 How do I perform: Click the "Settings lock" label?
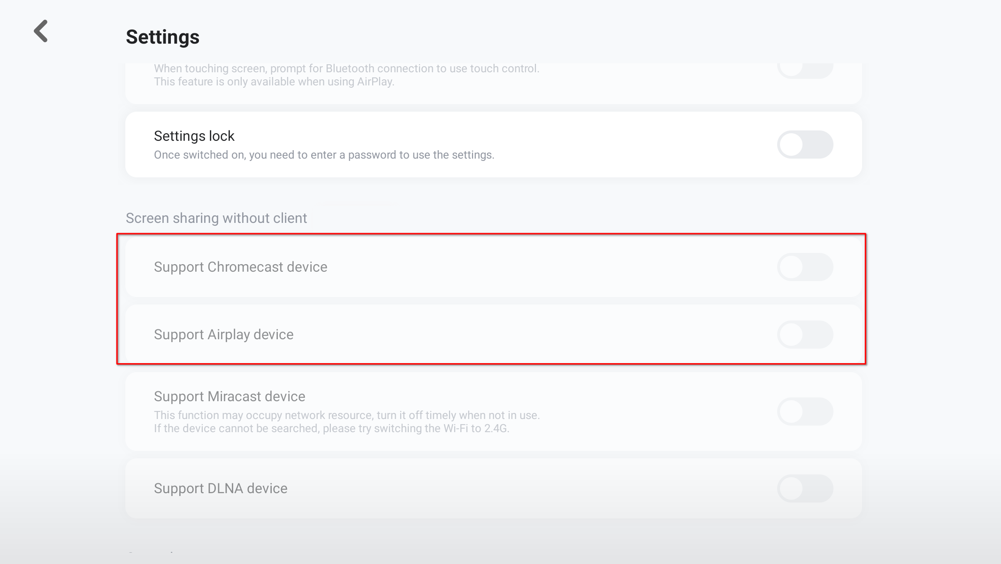[194, 136]
